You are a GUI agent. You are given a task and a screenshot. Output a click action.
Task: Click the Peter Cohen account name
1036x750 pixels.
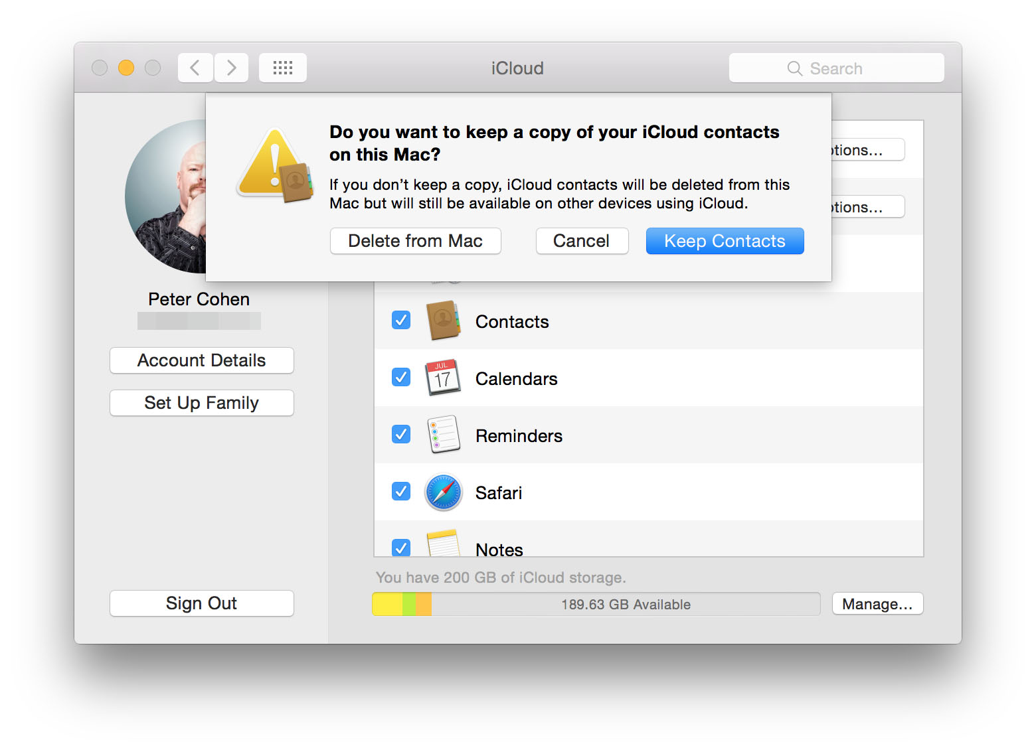[x=199, y=299]
